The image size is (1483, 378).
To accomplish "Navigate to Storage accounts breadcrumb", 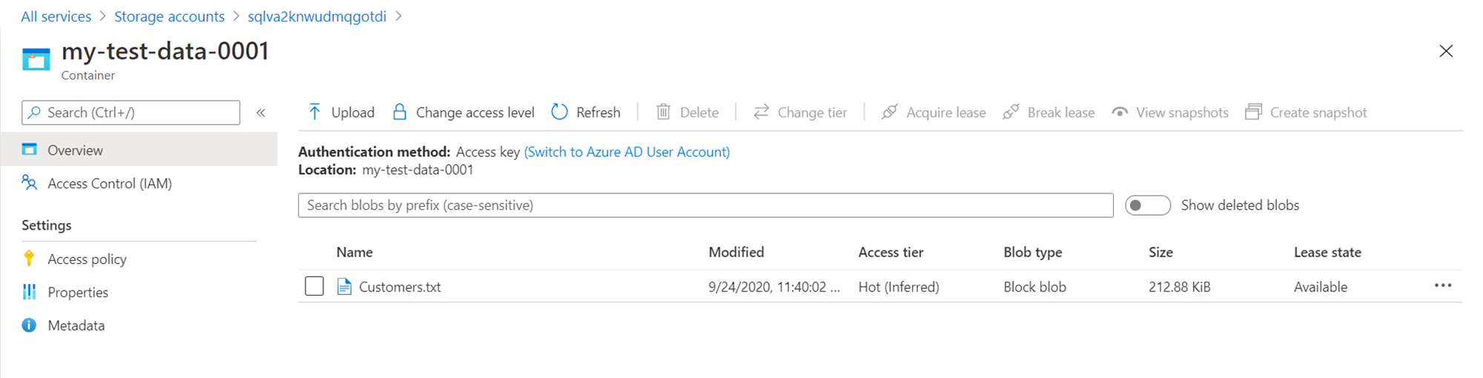I will coord(169,16).
